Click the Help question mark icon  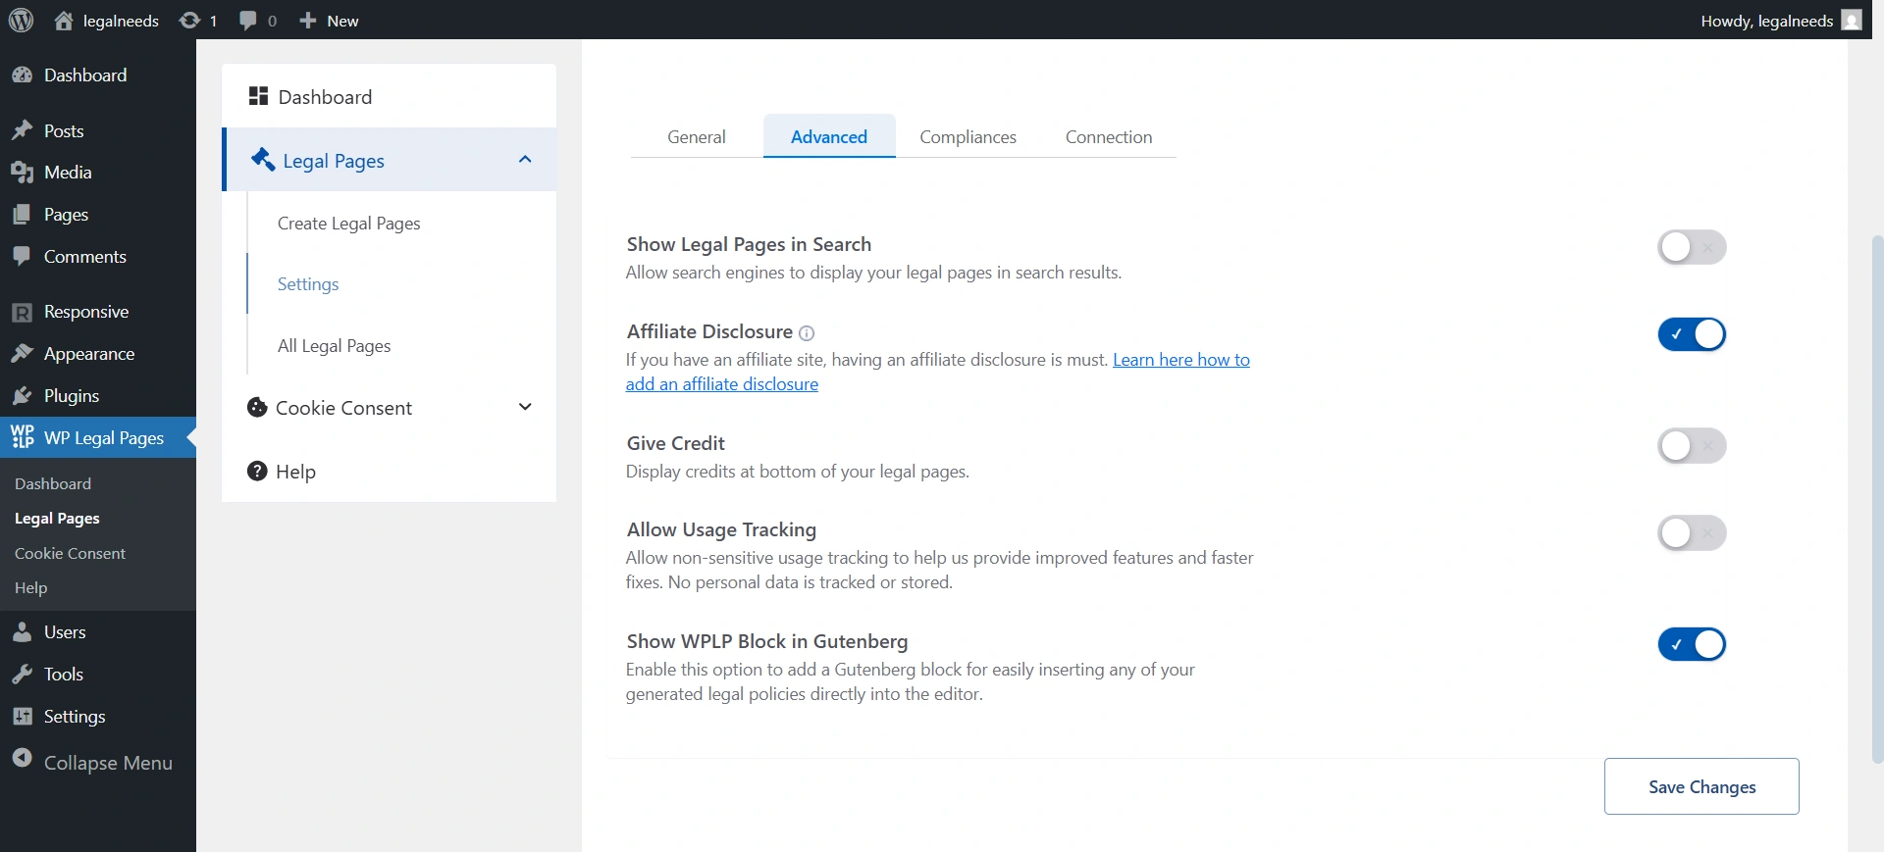pyautogui.click(x=257, y=472)
